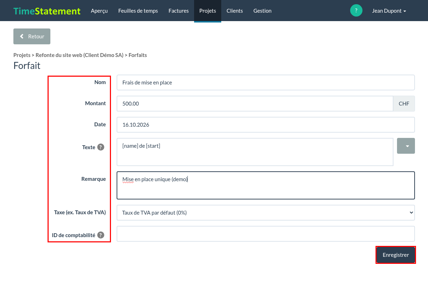
Task: Show help for the Texte field
Action: click(x=101, y=147)
